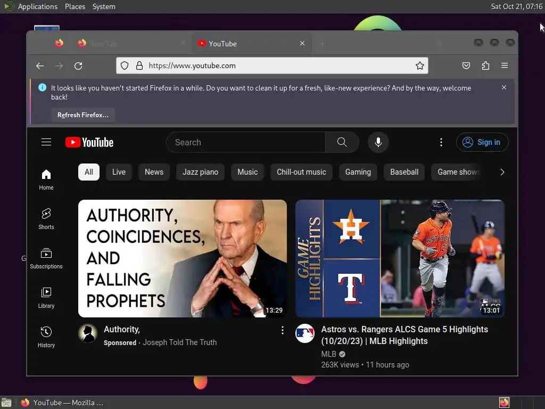Screen dimensions: 545x409
Task: Click the Authority, ad title
Action: coord(122,329)
